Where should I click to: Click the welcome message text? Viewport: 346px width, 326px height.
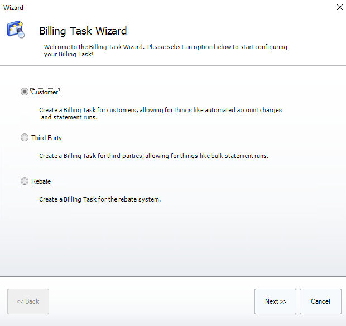[165, 51]
